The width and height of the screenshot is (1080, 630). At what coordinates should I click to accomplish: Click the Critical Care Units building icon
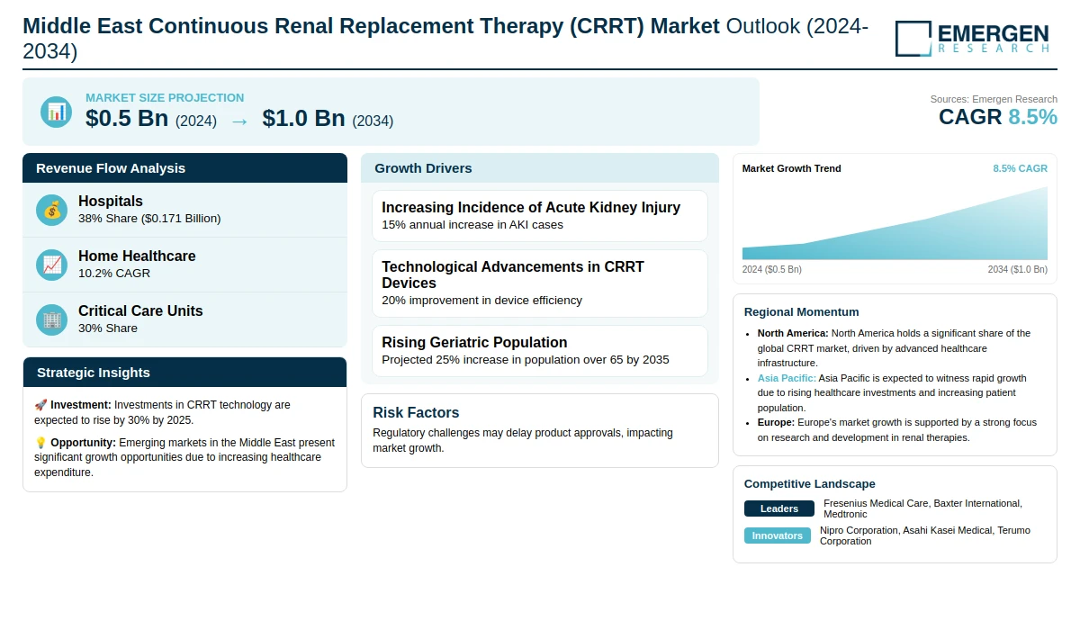(51, 319)
